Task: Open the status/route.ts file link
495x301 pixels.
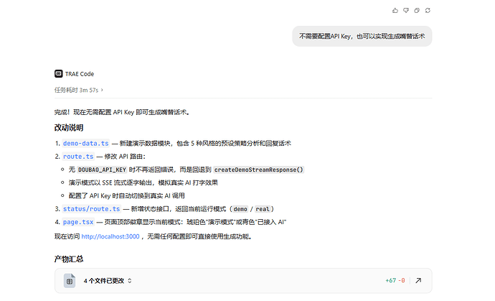Action: coord(92,209)
